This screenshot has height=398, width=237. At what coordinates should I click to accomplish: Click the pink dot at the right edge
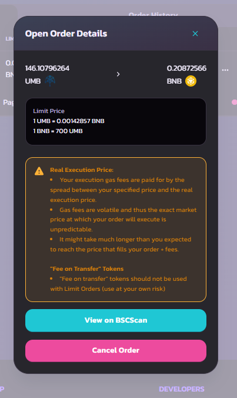[234, 102]
